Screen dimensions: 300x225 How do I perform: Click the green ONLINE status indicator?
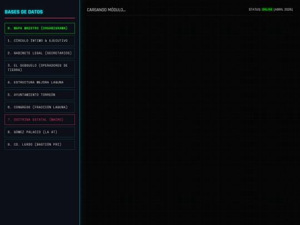(x=267, y=9)
